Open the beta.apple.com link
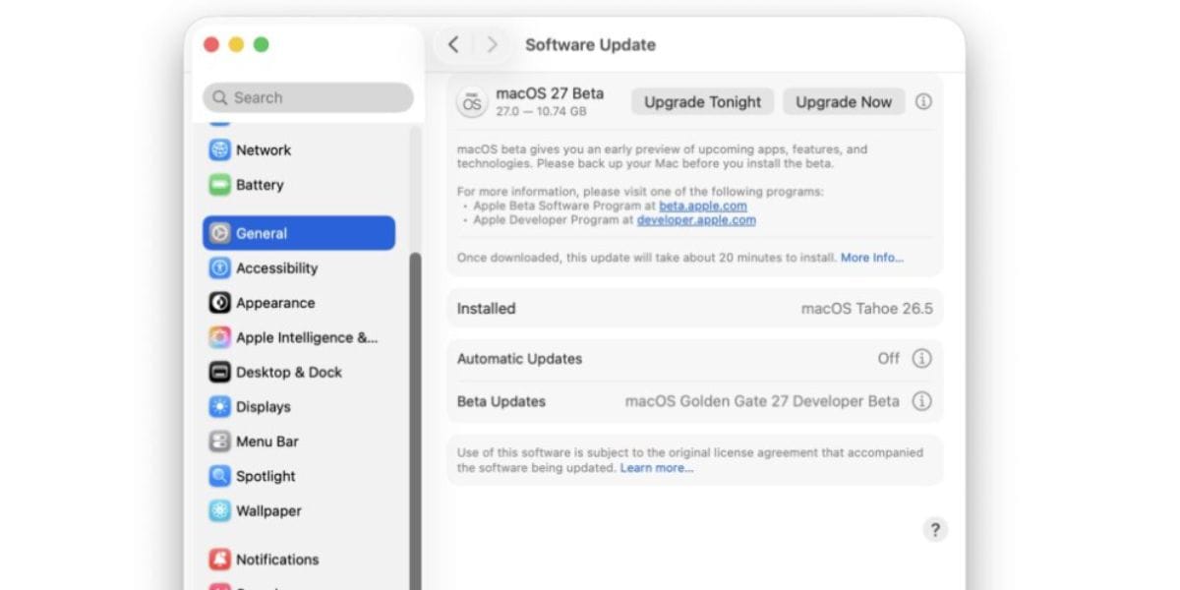This screenshot has width=1180, height=590. [703, 206]
